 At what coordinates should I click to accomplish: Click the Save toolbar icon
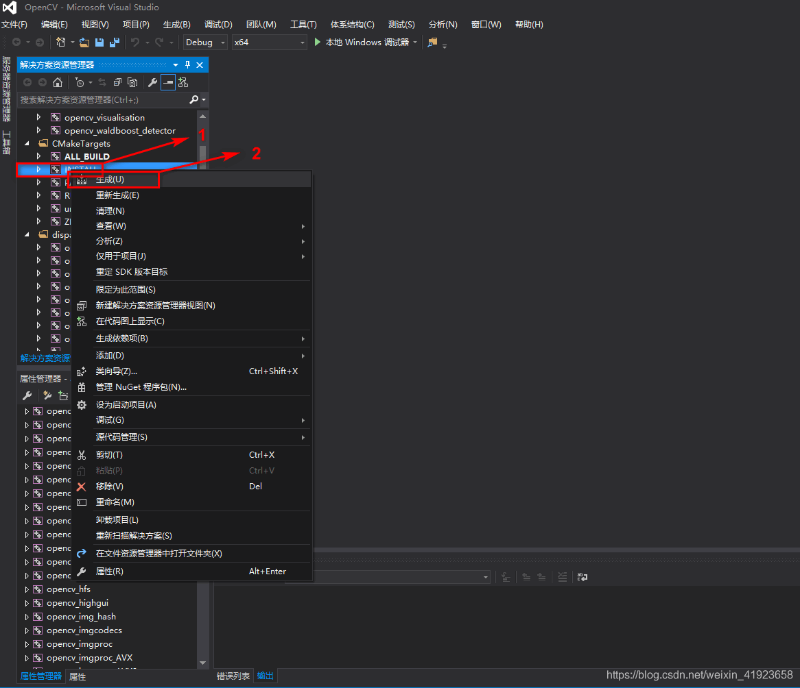click(x=99, y=42)
